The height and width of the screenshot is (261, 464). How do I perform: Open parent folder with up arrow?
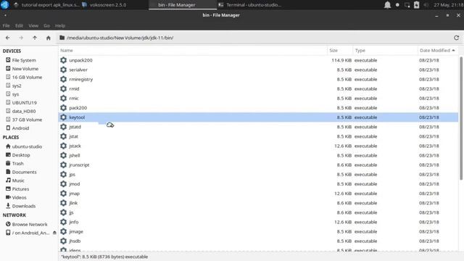click(35, 38)
